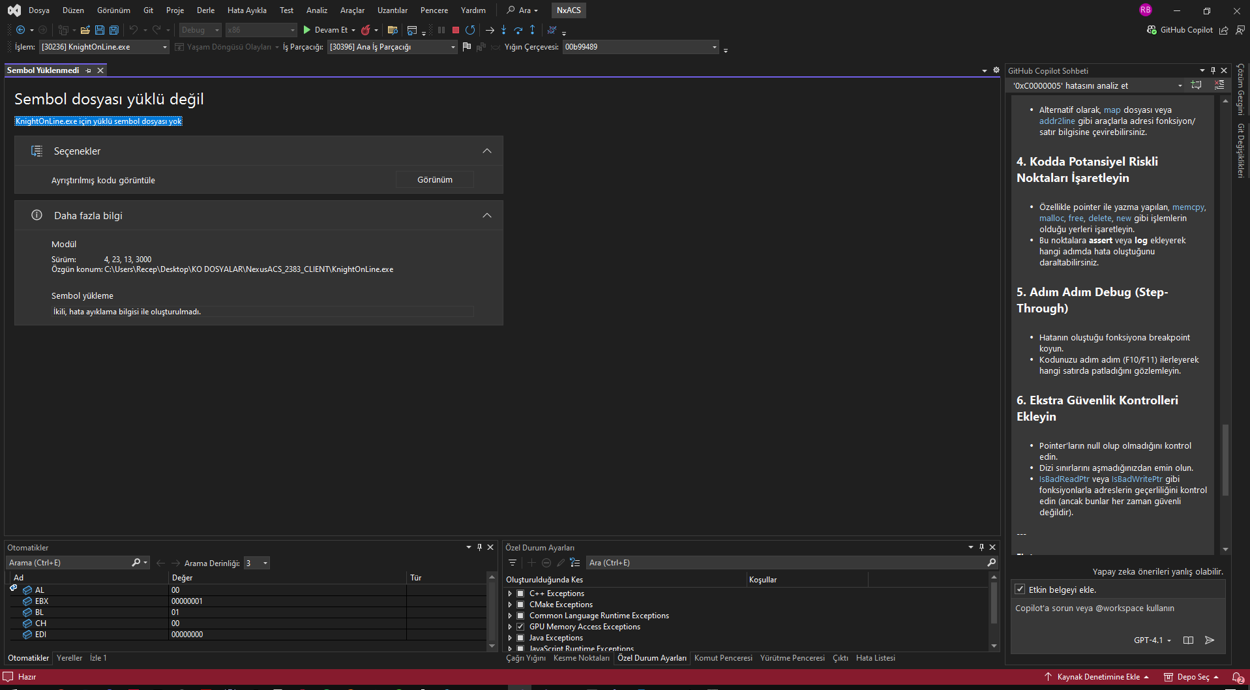Expand the C++ Exceptions tree node

pos(510,593)
